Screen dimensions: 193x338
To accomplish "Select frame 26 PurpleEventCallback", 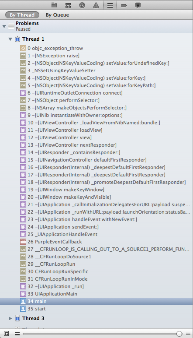I will [96, 242].
